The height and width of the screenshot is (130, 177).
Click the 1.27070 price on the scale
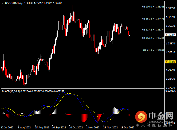pos(170,87)
